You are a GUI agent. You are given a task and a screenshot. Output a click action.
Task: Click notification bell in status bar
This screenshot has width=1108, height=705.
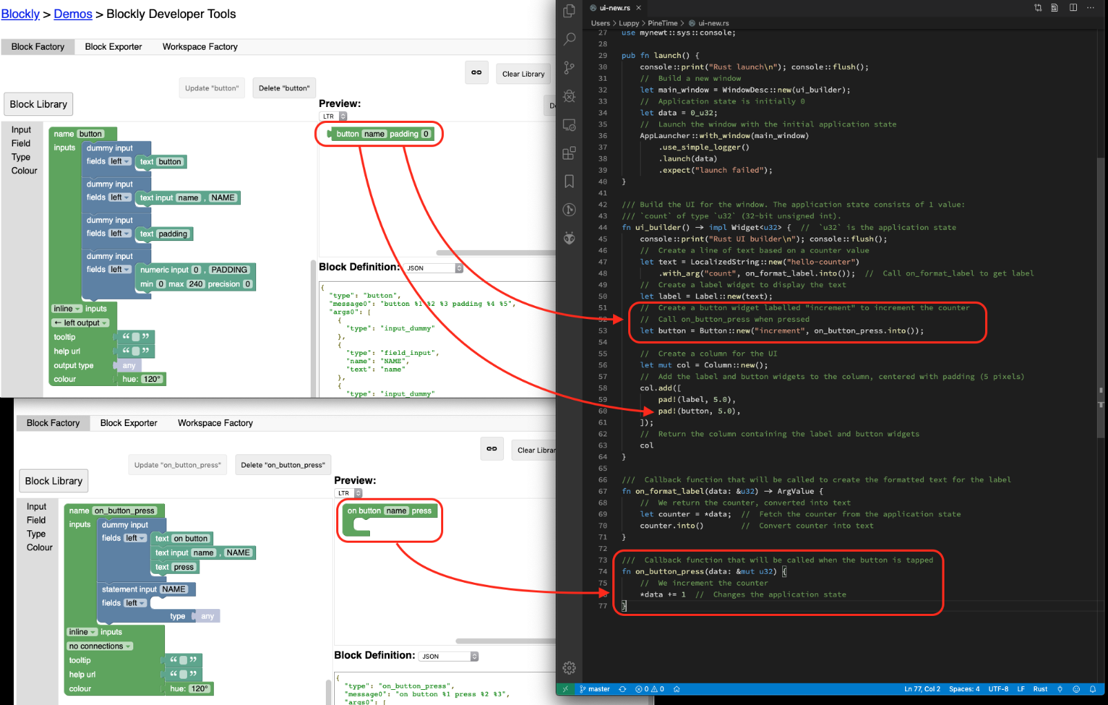[1093, 689]
